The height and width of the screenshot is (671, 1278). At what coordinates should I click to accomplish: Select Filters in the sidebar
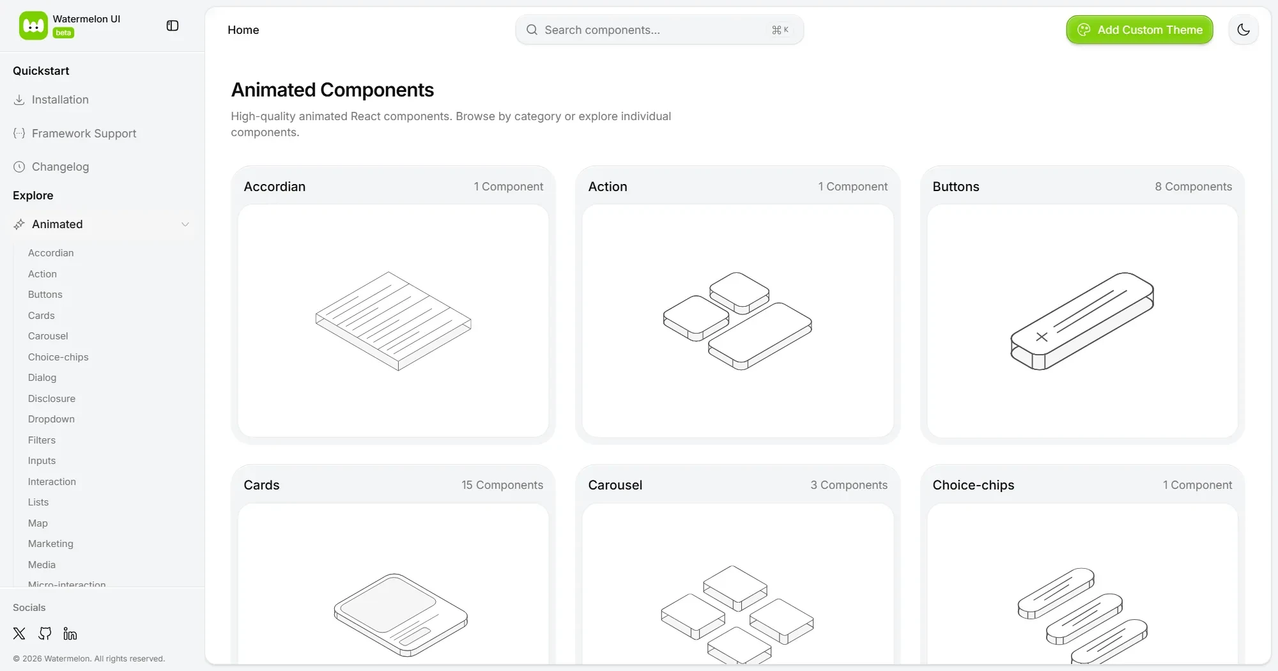click(42, 440)
